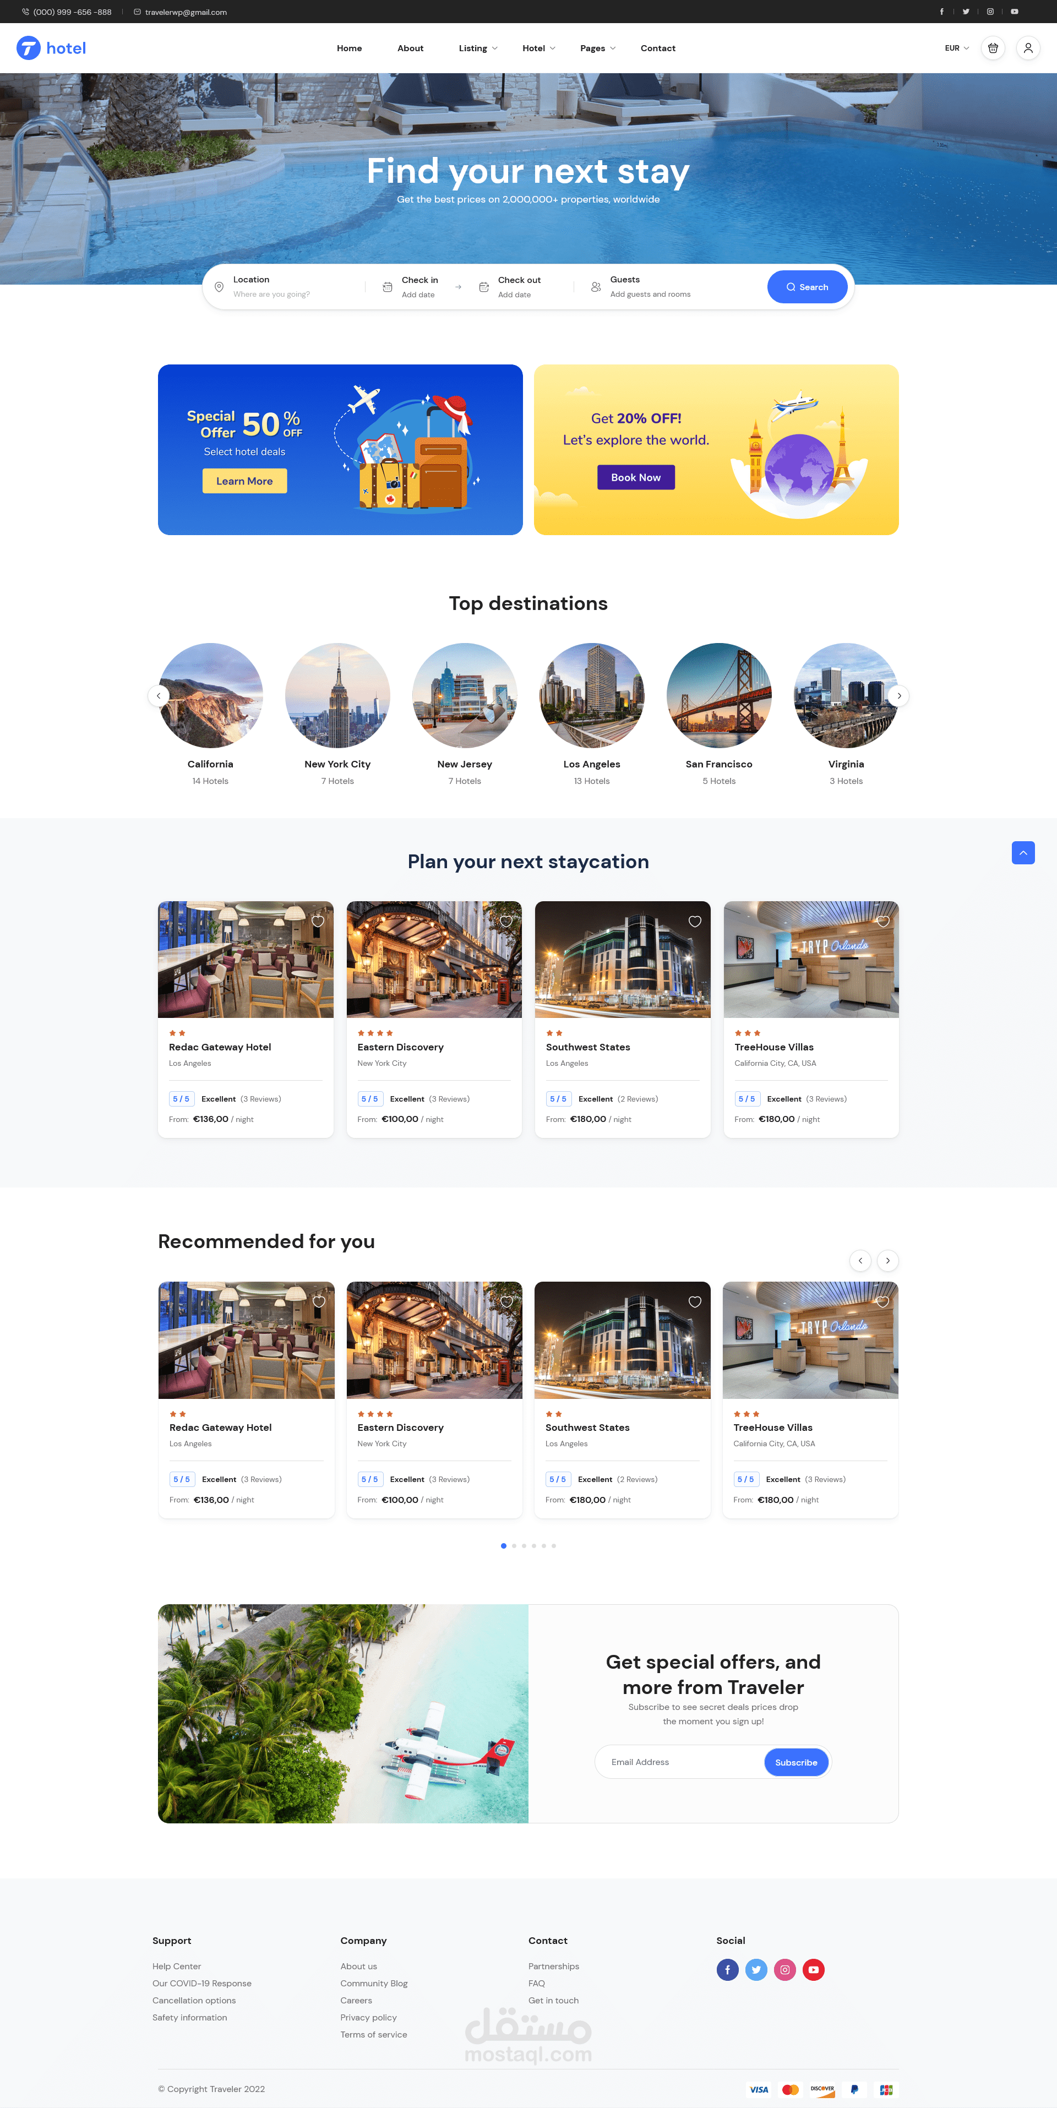Viewport: 1057px width, 2108px height.
Task: Click next arrow in Top destinations carousel
Action: (899, 695)
